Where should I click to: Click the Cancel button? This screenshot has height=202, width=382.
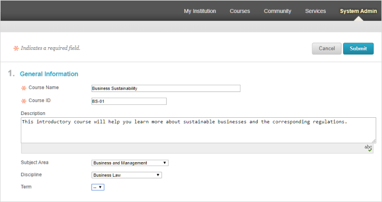tap(326, 48)
